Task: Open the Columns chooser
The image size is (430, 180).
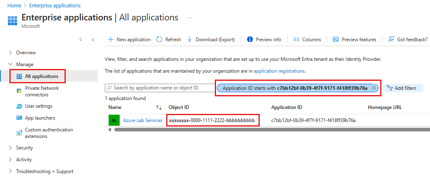Action: (x=307, y=40)
